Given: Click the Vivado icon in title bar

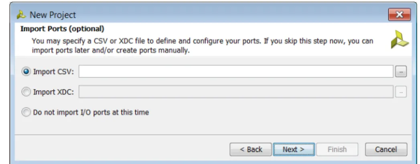Looking at the screenshot, I should 21,15.
